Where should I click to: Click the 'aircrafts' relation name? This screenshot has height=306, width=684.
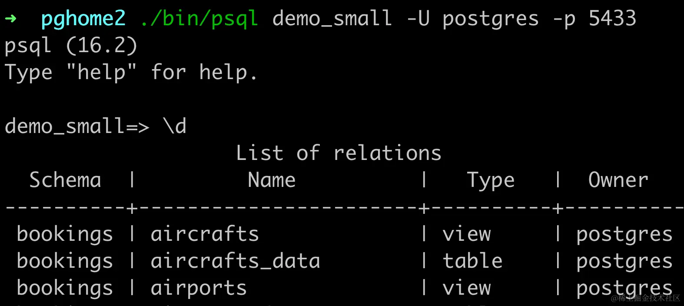(x=205, y=234)
